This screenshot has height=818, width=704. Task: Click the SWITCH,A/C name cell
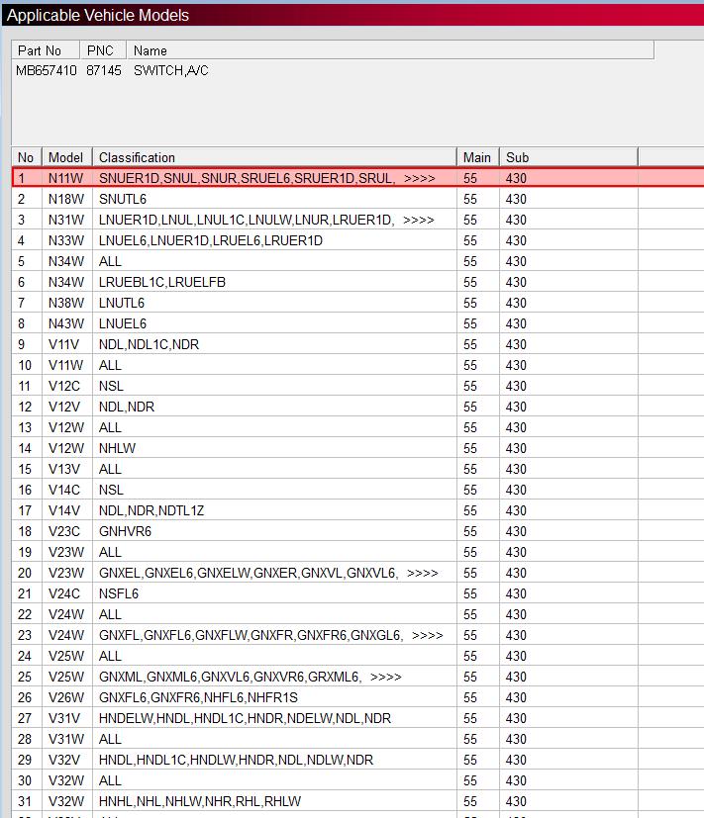tap(170, 70)
